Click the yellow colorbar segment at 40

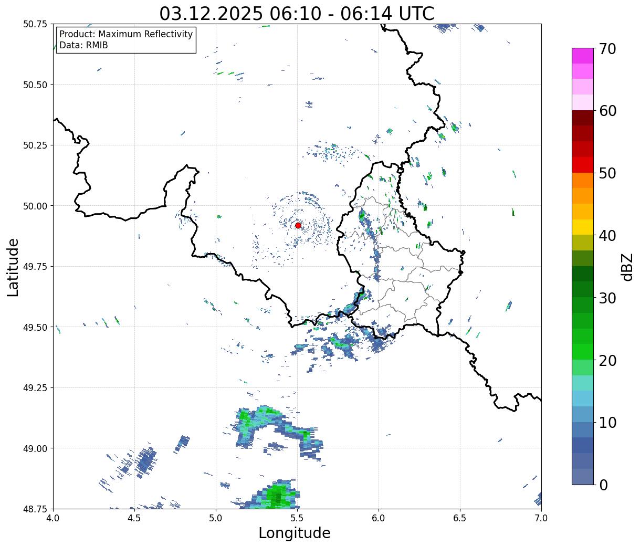pos(583,227)
